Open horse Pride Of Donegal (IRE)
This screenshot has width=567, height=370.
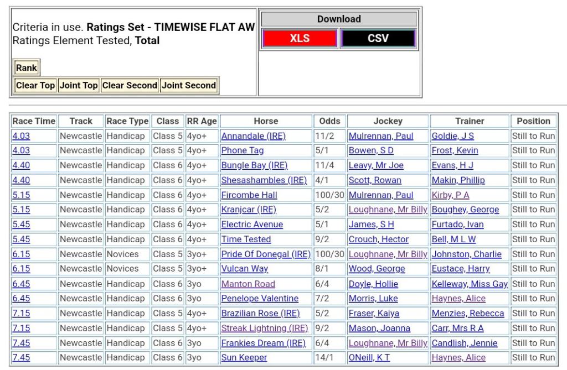(x=266, y=254)
